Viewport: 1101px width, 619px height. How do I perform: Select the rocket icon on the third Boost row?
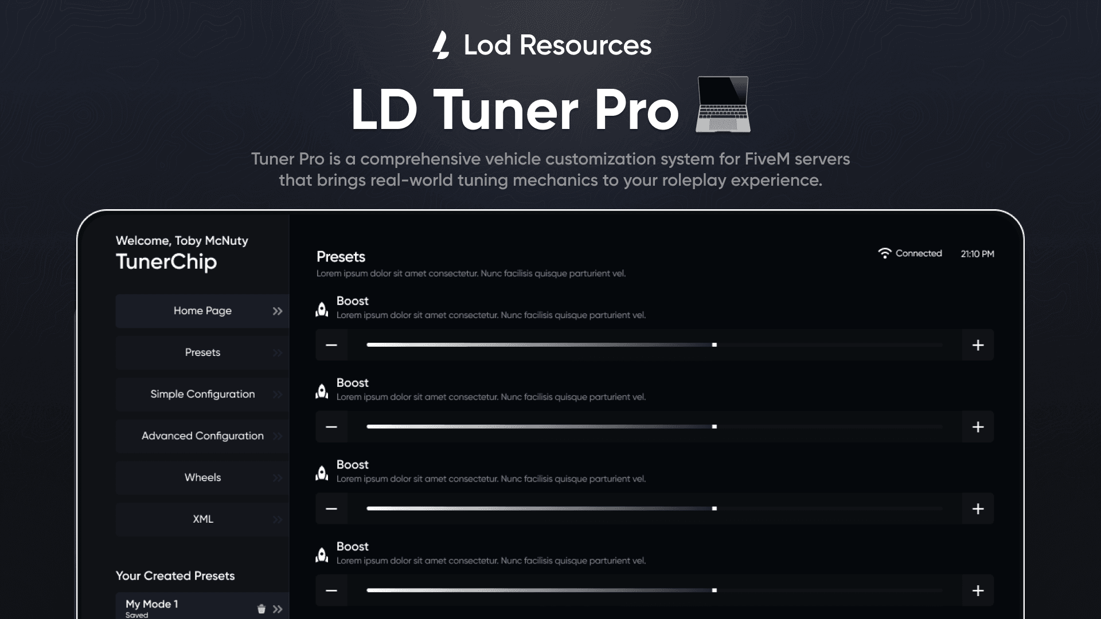point(322,473)
